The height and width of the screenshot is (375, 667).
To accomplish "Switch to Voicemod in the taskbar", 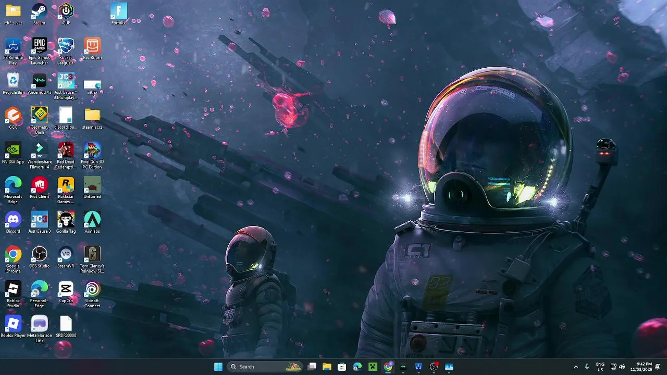I will pyautogui.click(x=403, y=367).
